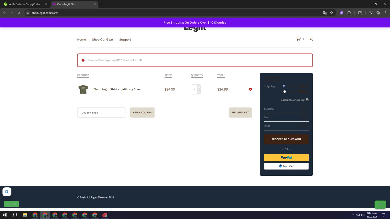Open Shop Our Gear menu item
The width and height of the screenshot is (390, 219).
click(x=102, y=39)
